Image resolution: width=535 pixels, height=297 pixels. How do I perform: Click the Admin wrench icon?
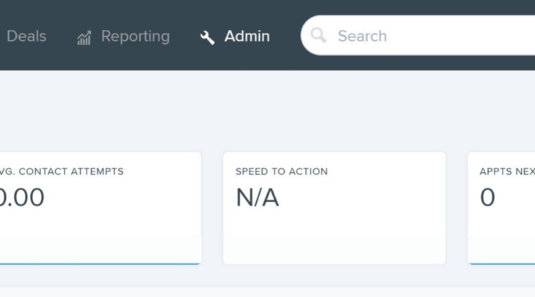(x=207, y=38)
